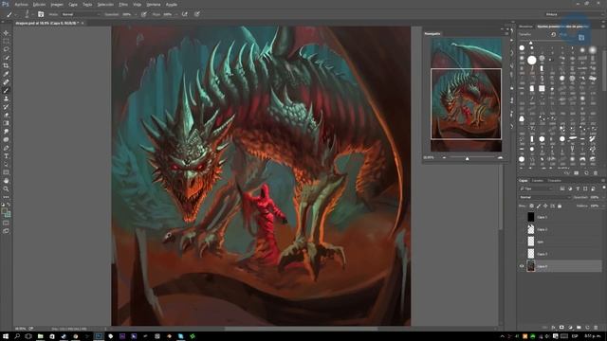Select the Move tool

point(6,33)
